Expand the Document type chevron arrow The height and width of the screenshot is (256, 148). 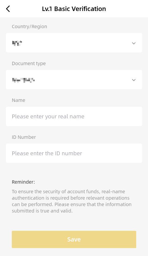134,80
